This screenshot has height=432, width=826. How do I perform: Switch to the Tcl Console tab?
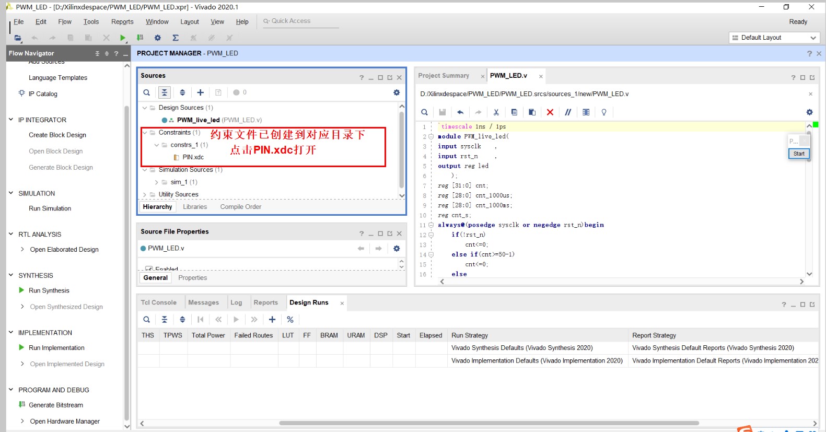(x=158, y=302)
